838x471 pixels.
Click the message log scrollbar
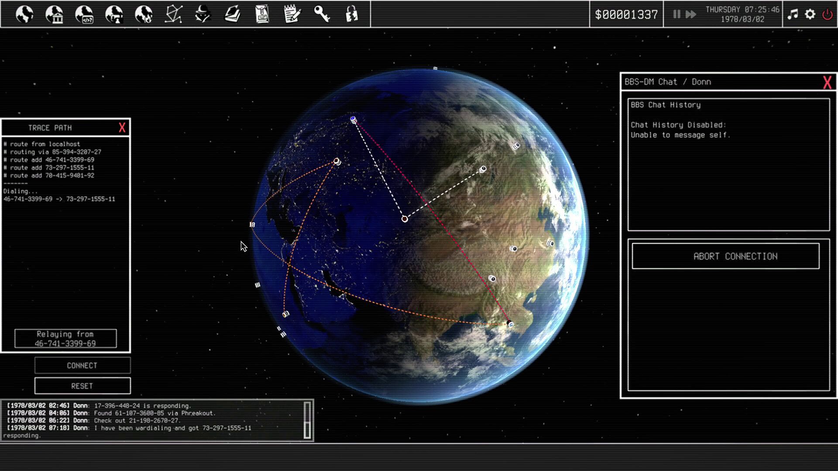[x=307, y=420]
